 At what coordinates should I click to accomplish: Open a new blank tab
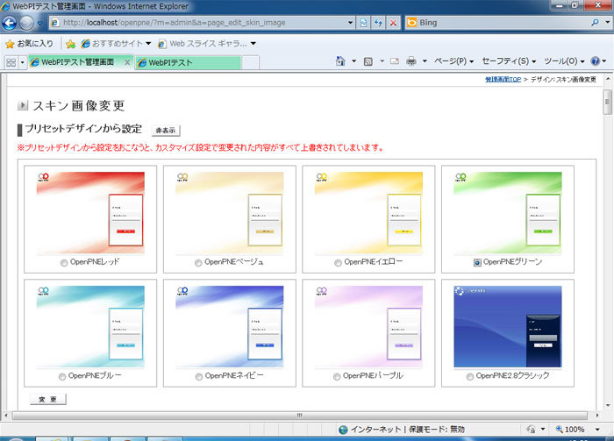tap(250, 63)
